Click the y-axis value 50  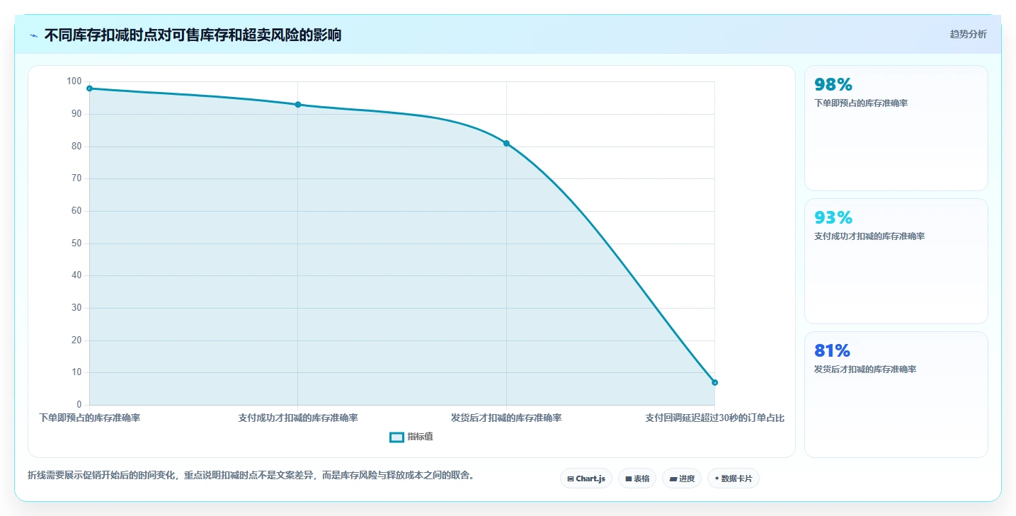tap(76, 243)
